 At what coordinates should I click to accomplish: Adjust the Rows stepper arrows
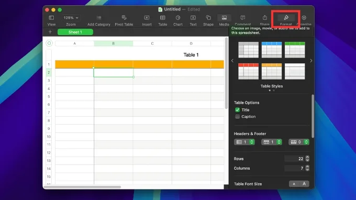click(x=307, y=159)
